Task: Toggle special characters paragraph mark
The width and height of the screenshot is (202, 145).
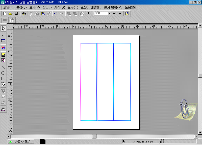Action: click(x=89, y=14)
